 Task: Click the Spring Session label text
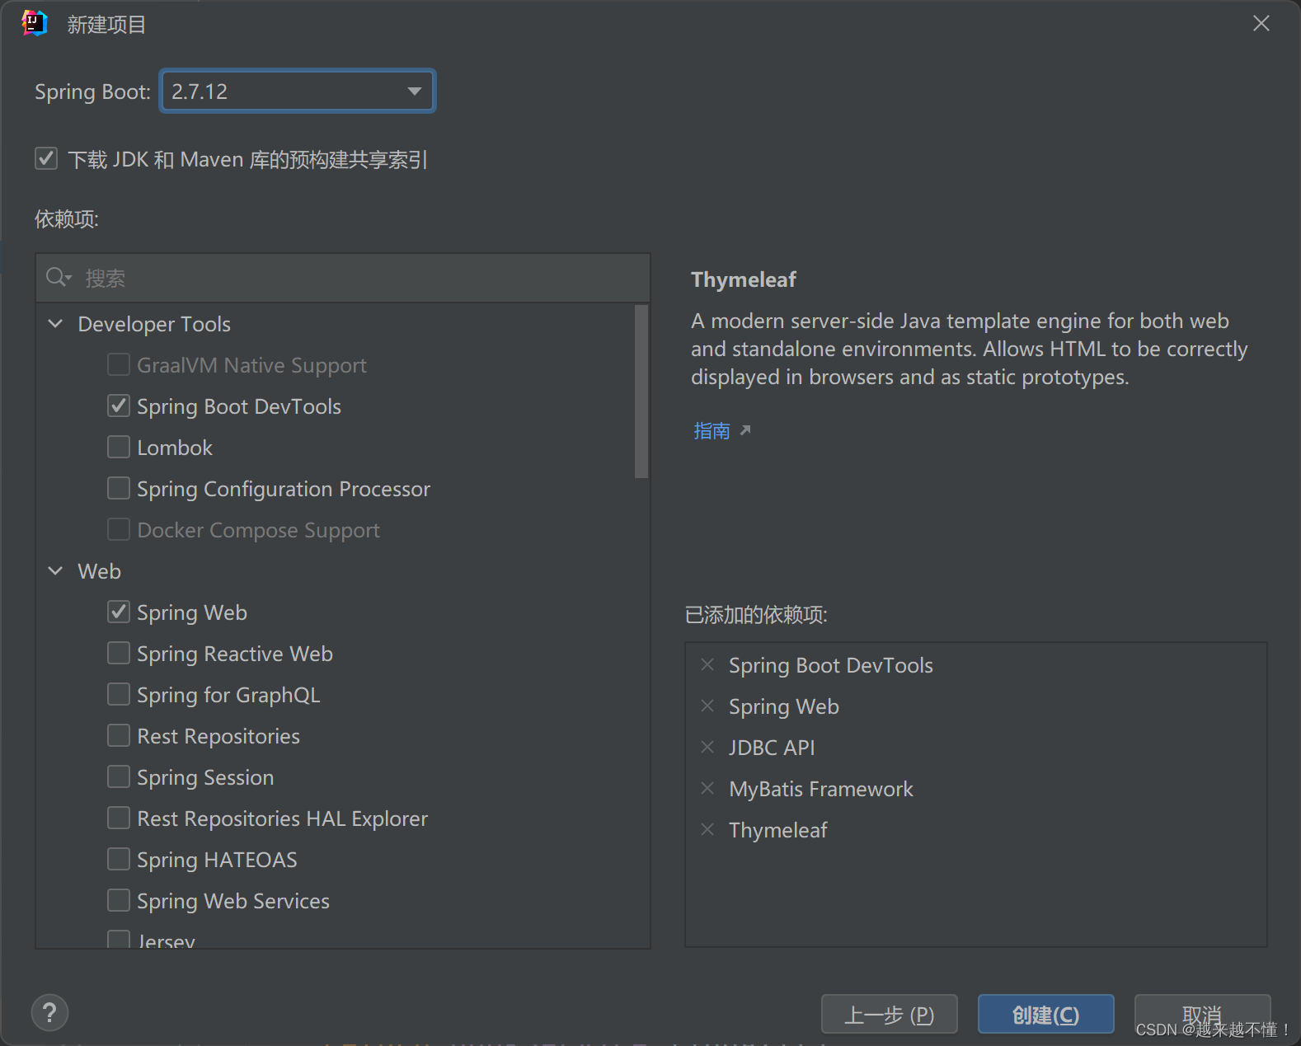pyautogui.click(x=205, y=777)
